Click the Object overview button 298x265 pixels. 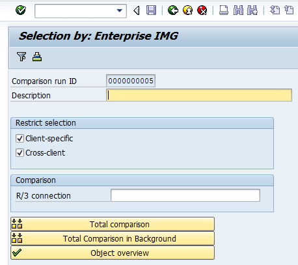click(113, 253)
